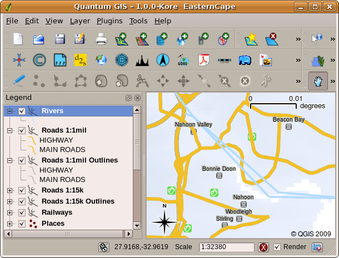Collapse the Roads 1:1mil Outlines layer
The image size is (339, 258).
[9, 160]
